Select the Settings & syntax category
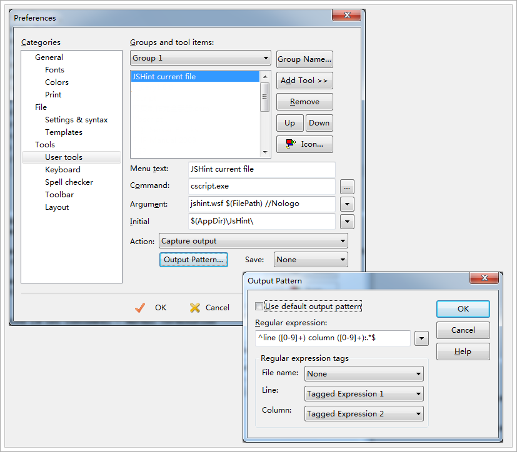The height and width of the screenshot is (452, 517). coord(76,120)
